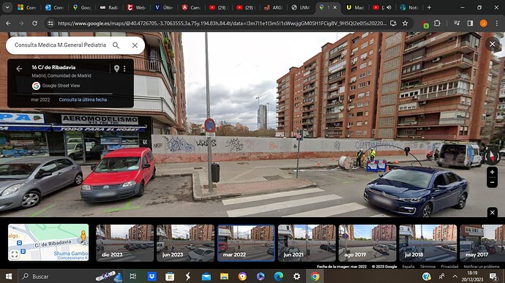The width and height of the screenshot is (505, 283).
Task: Select the ago 2019 imagery thumbnail
Action: click(367, 243)
